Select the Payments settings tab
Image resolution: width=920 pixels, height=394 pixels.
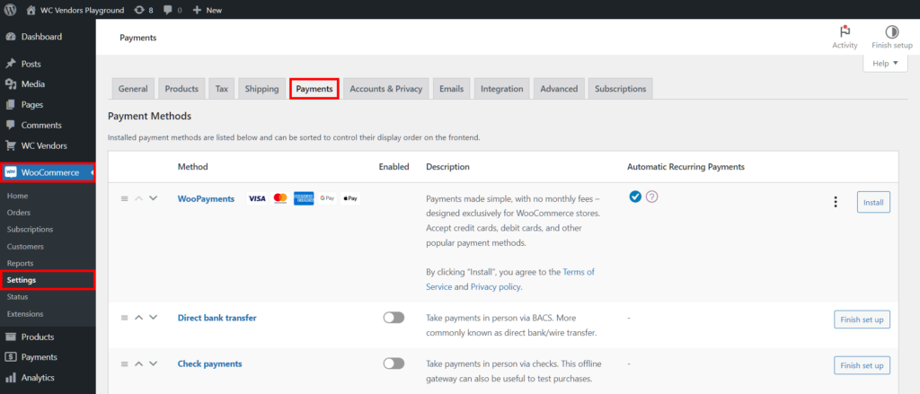click(314, 89)
